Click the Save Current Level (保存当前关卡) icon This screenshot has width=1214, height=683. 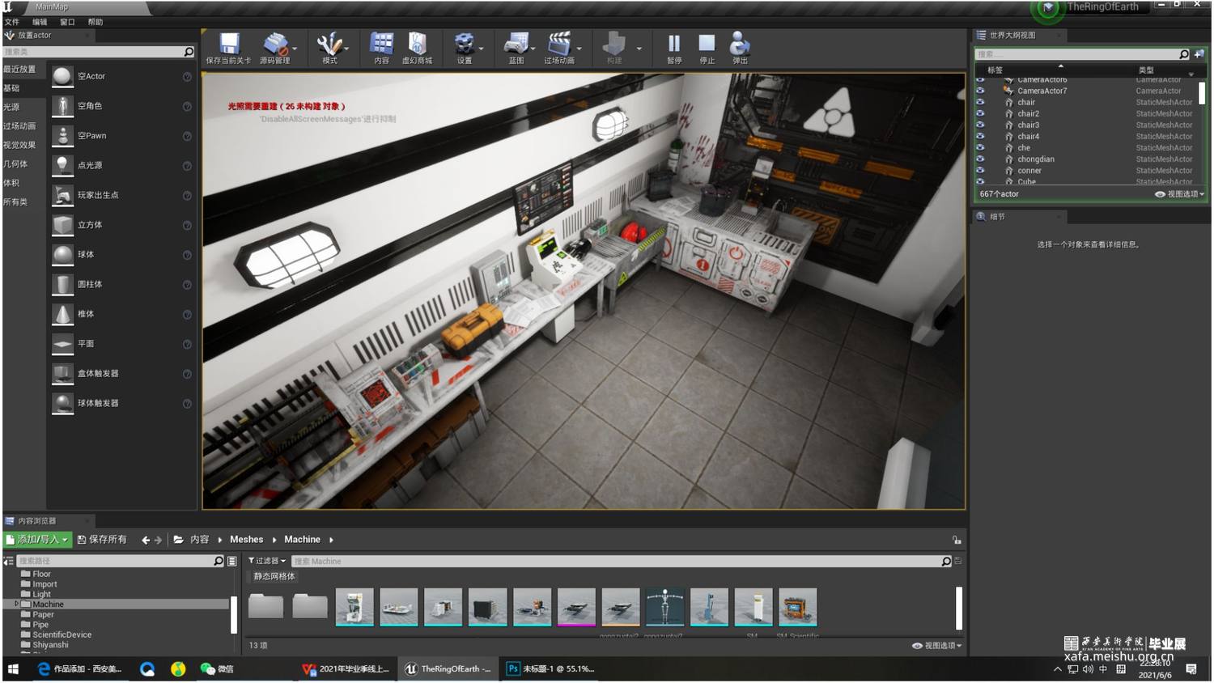[x=229, y=45]
